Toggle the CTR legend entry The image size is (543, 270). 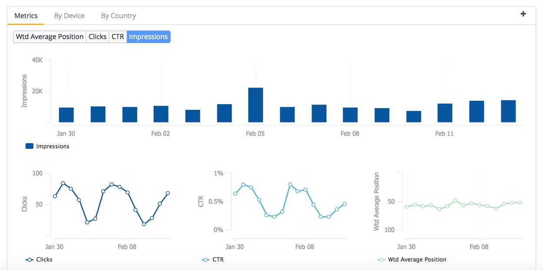(213, 259)
